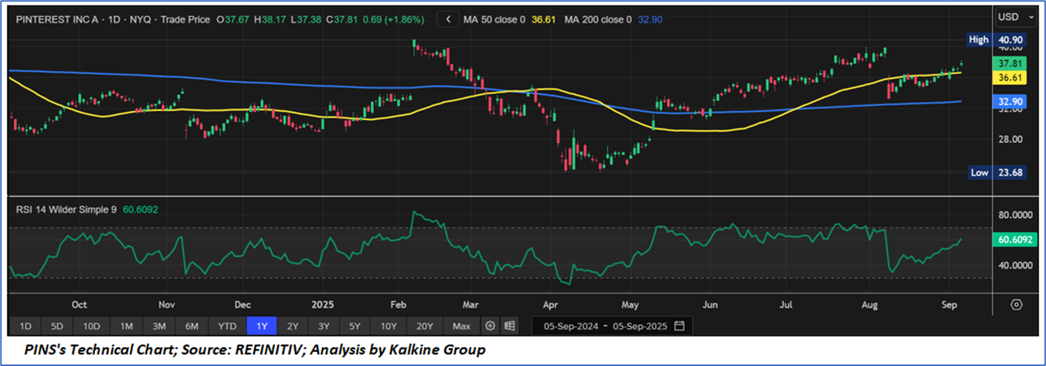Open the chart settings gear icon
This screenshot has width=1046, height=366.
[490, 326]
